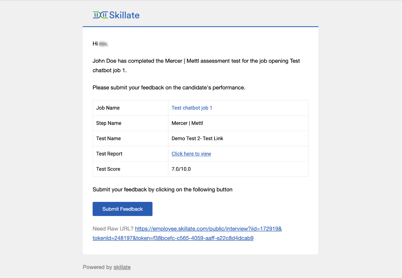Select the Test Name label cell
Screen dimensions: 402x278
pos(130,139)
